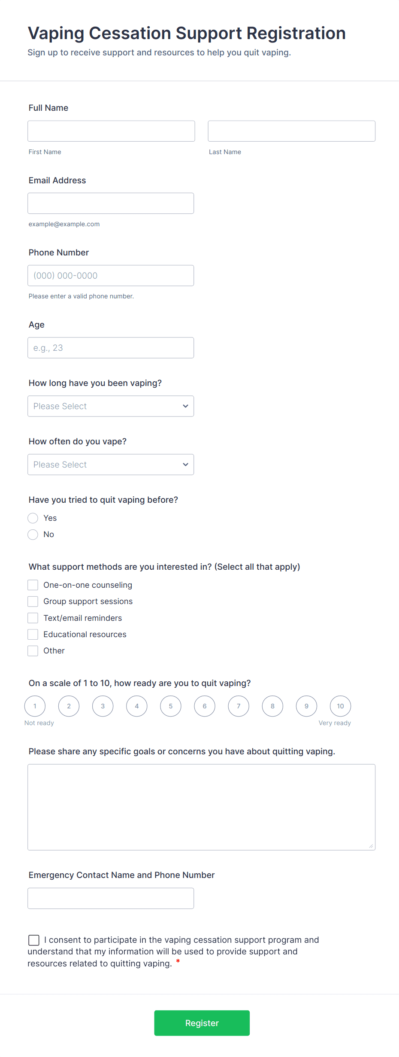The width and height of the screenshot is (399, 1057).
Task: Click the Phone Number input field
Action: pos(111,276)
